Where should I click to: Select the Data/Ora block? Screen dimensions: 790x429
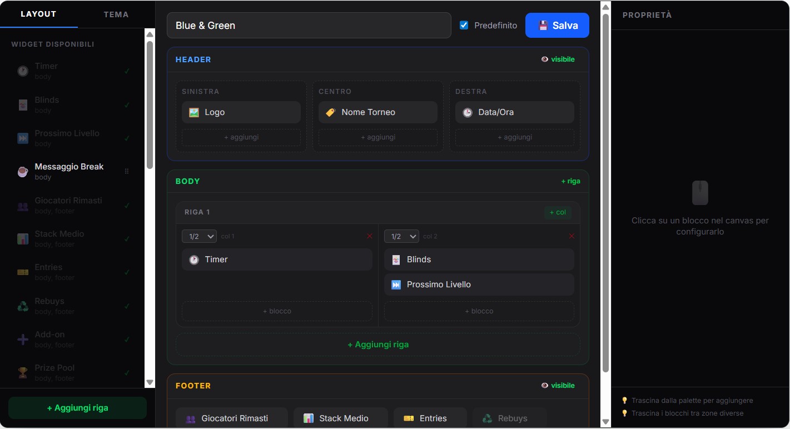pyautogui.click(x=515, y=112)
